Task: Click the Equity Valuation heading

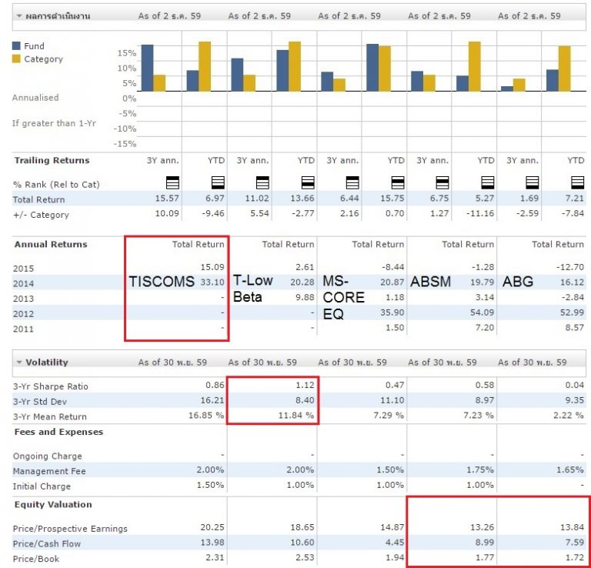Action: click(x=53, y=505)
